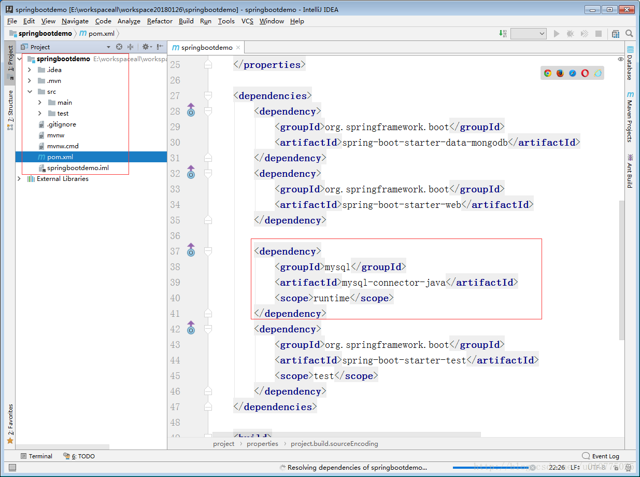Open the VCS menu
This screenshot has height=477, width=640.
pyautogui.click(x=247, y=21)
